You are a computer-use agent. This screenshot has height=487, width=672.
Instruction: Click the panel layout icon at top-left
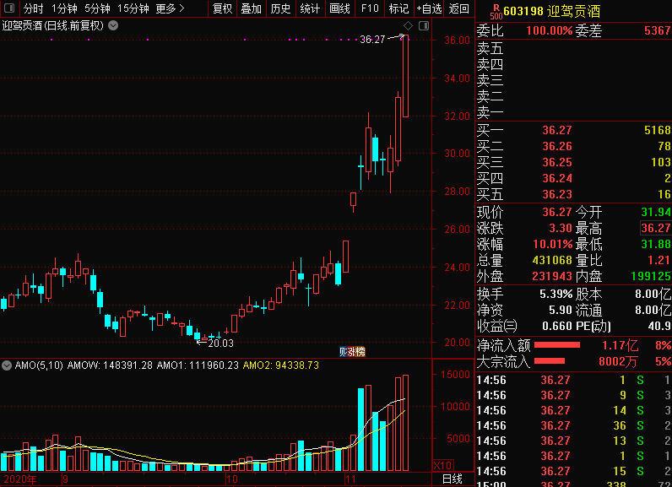click(x=8, y=8)
